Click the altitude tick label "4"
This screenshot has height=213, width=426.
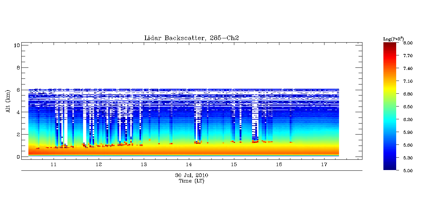click(17, 112)
